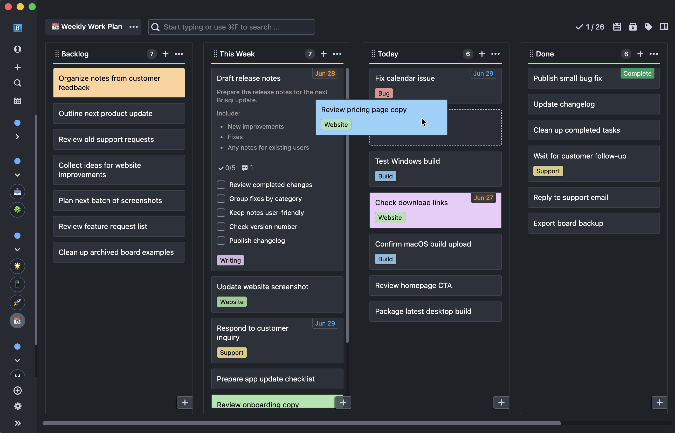The width and height of the screenshot is (675, 433).
Task: Click the bottom add button in Done column
Action: 659,402
